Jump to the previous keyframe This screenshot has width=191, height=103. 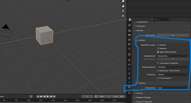41,96
